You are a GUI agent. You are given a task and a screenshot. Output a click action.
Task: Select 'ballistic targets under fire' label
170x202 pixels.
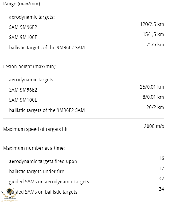(x=37, y=172)
